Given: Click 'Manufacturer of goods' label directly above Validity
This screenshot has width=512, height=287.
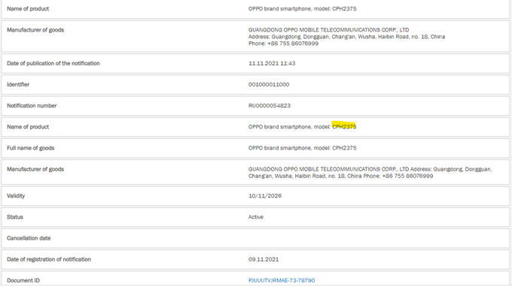Looking at the screenshot, I should (35, 169).
